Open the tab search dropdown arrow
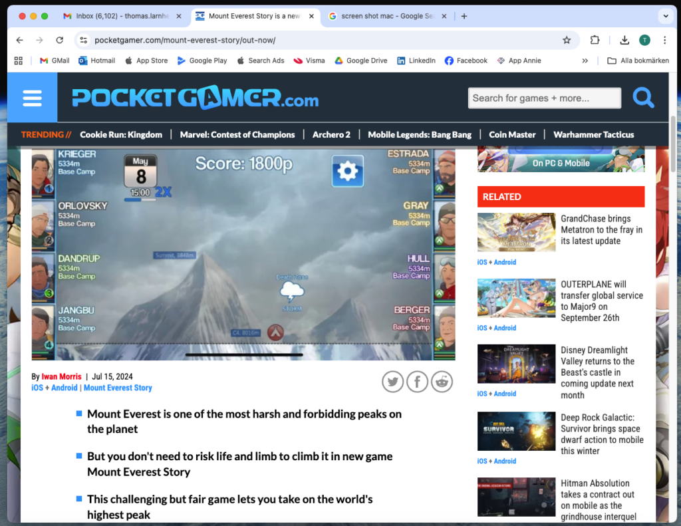 (665, 16)
